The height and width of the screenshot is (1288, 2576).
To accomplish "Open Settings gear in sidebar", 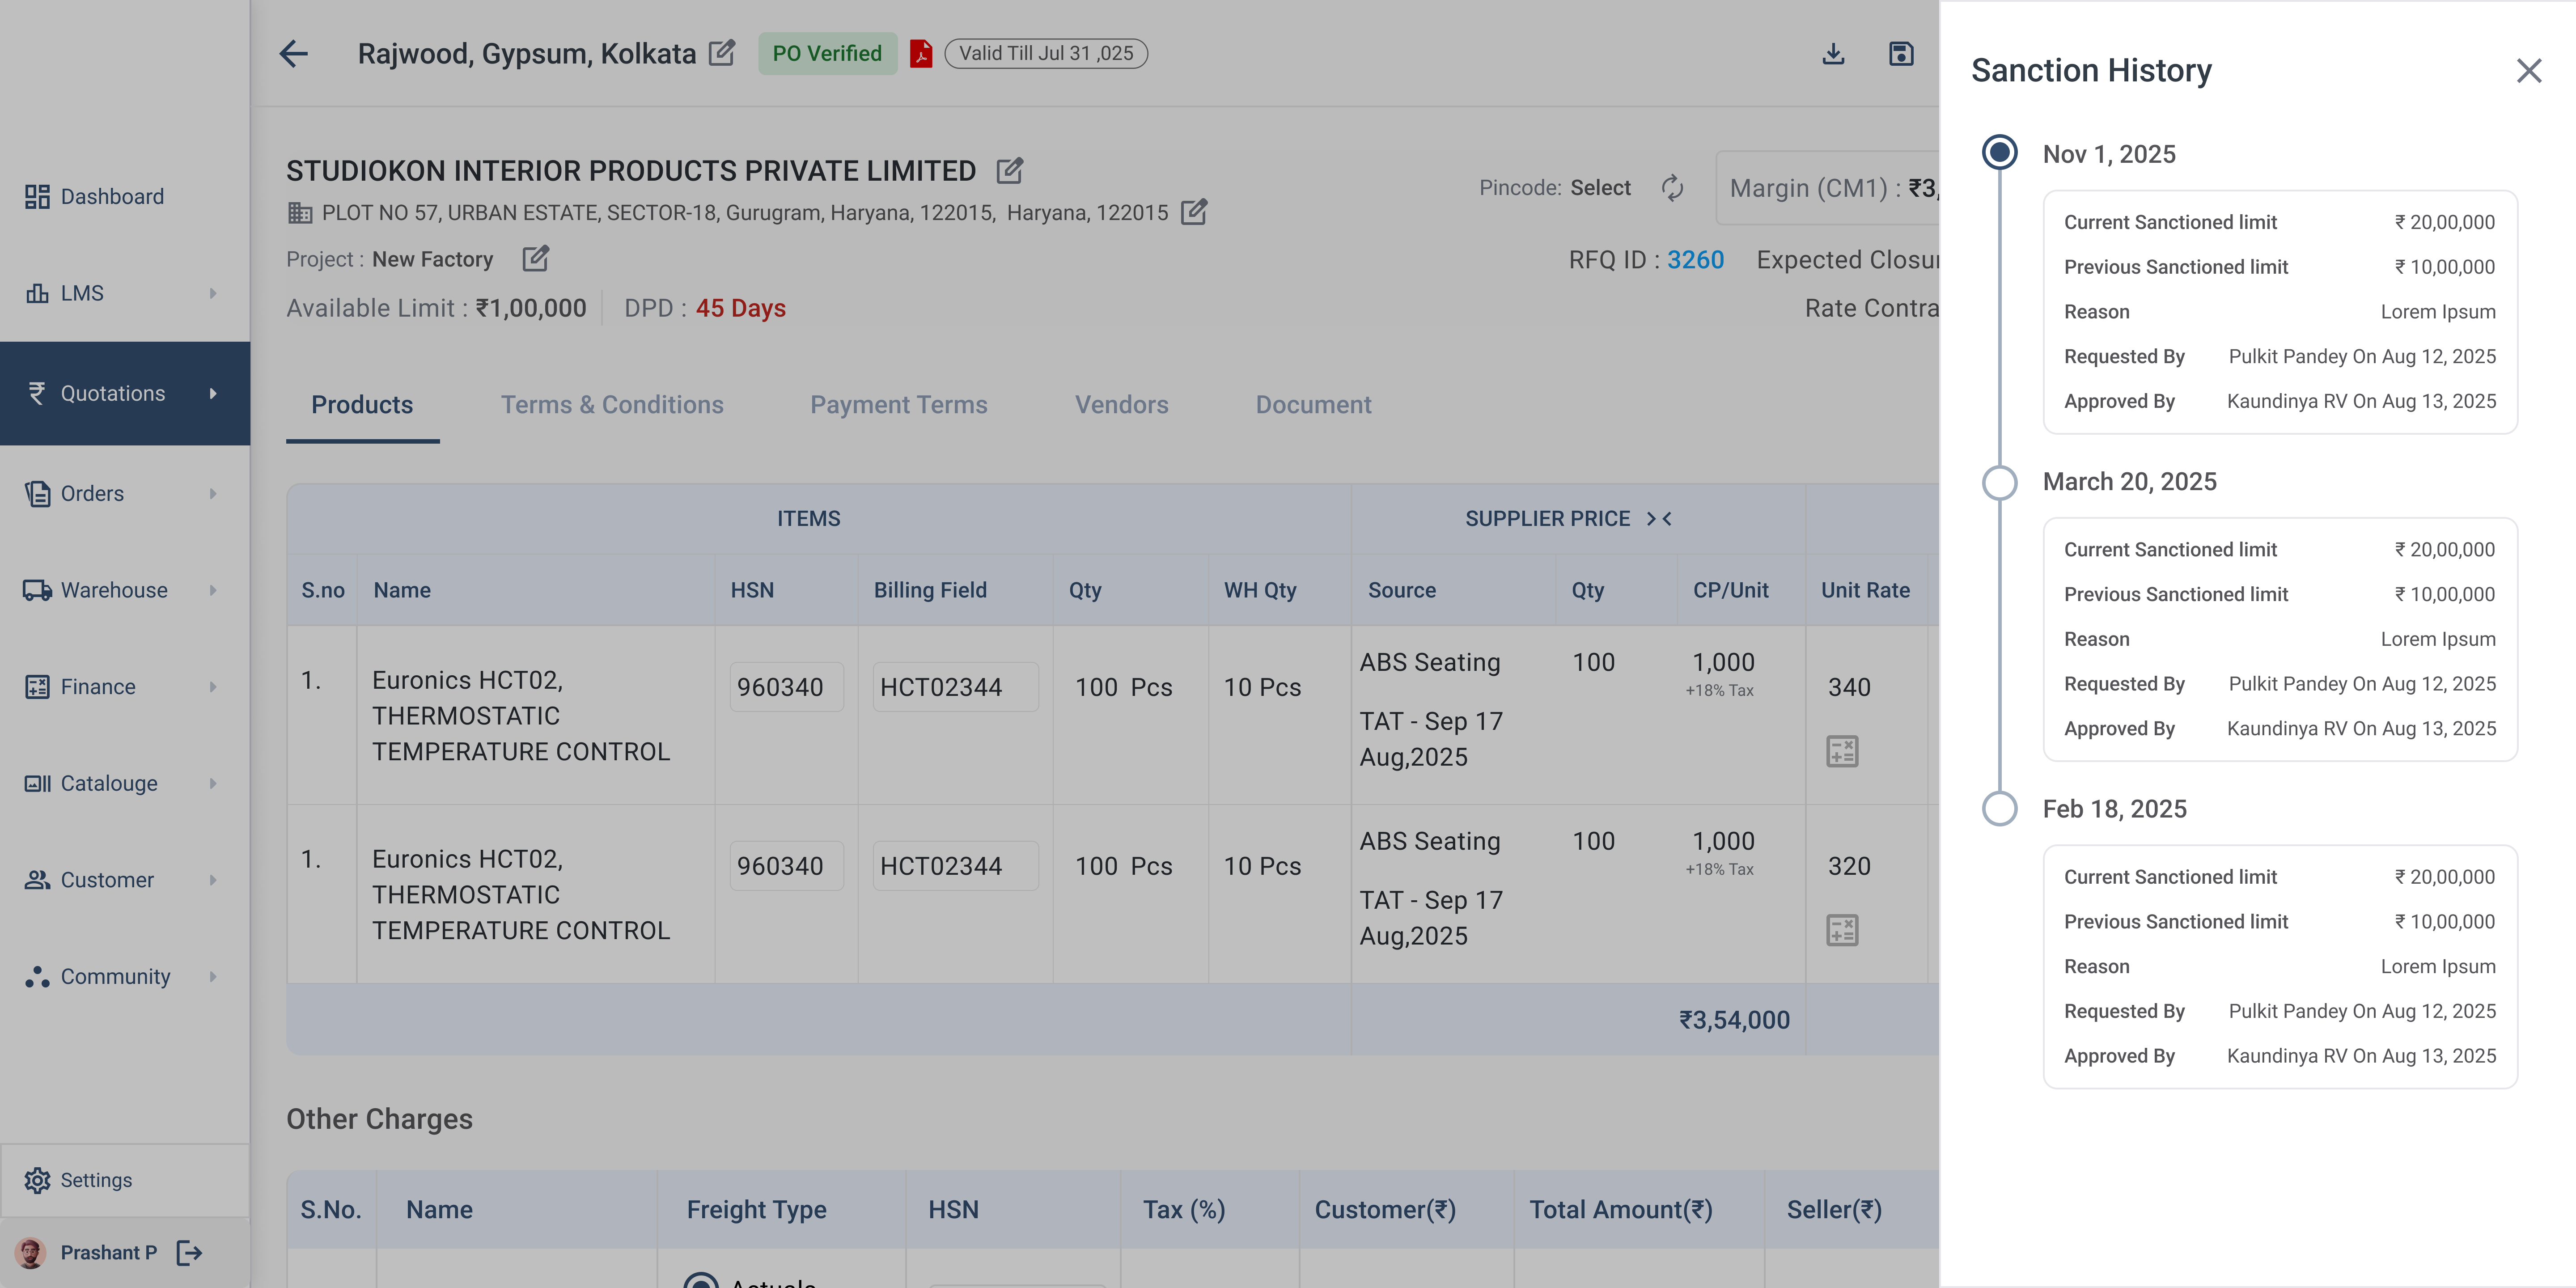I will click(x=37, y=1180).
